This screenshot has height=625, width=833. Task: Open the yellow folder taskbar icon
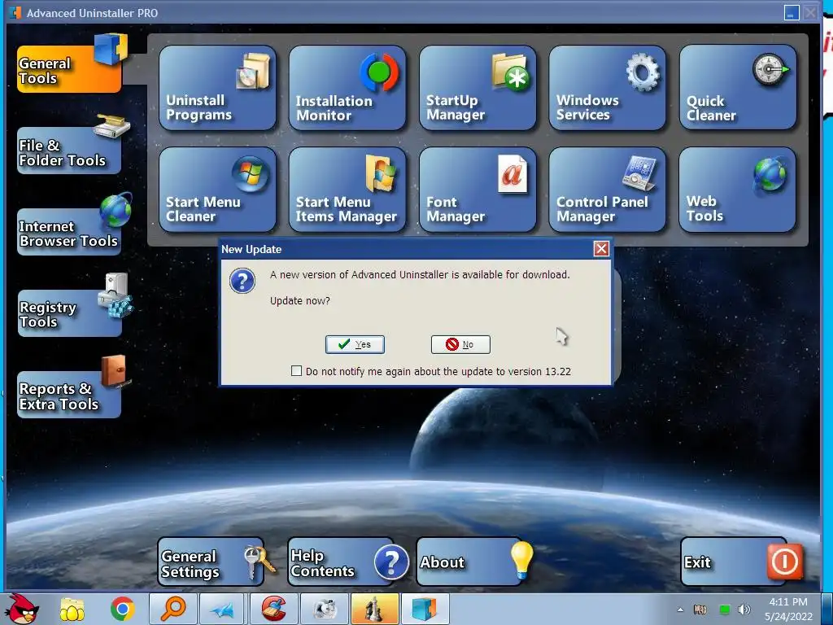[72, 610]
